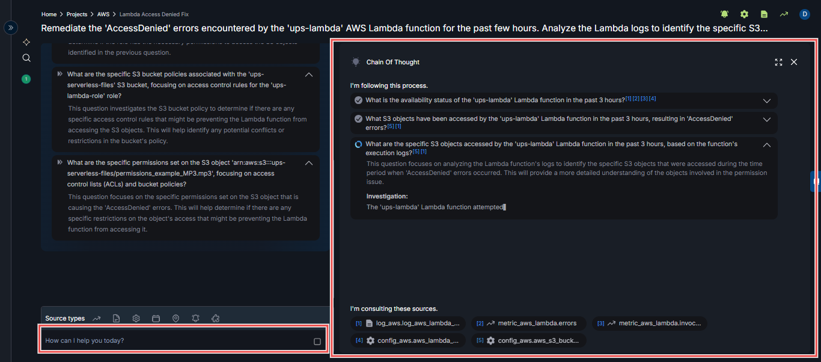Open the green settings gear in header
Screen dimensions: 821x362
pyautogui.click(x=744, y=14)
